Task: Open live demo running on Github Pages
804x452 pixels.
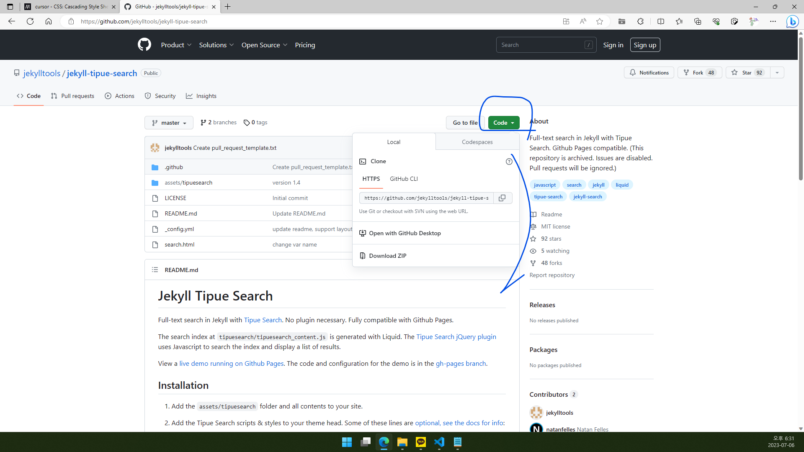Action: click(232, 363)
